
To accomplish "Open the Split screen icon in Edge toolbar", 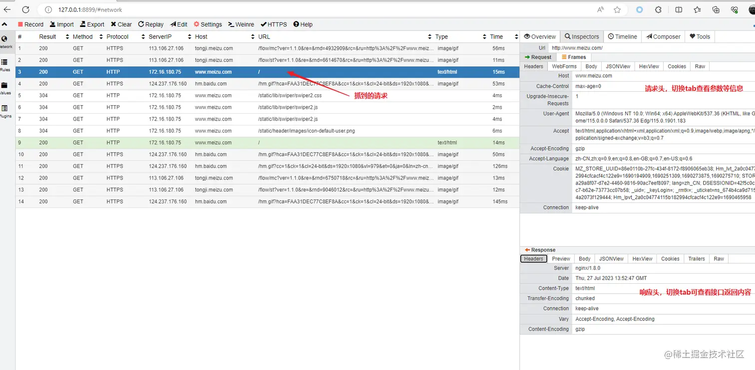I will [679, 9].
